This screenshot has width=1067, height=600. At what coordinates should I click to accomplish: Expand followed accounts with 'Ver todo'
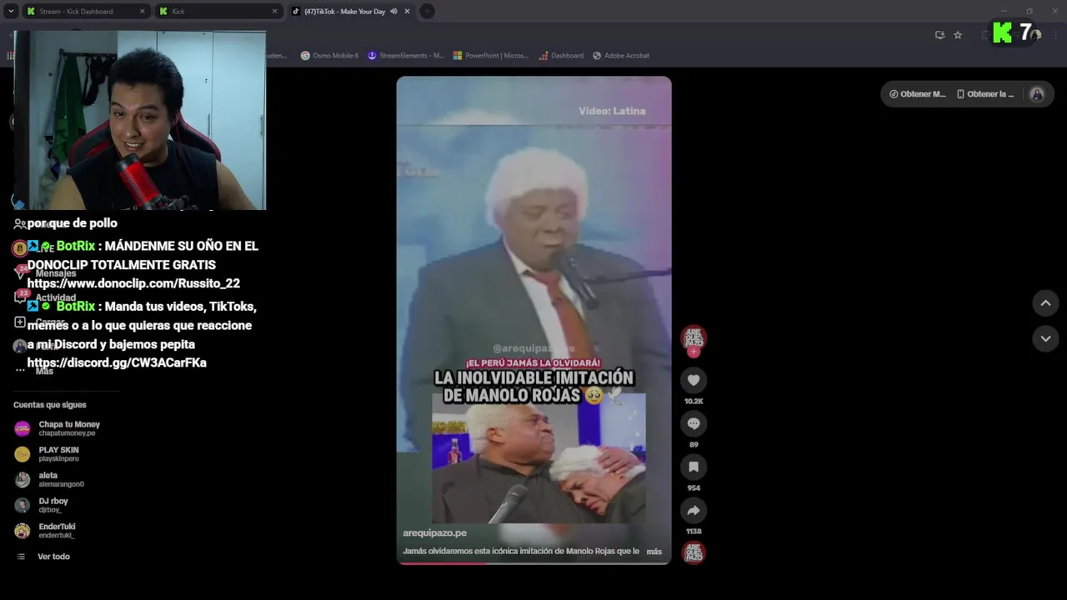[53, 557]
